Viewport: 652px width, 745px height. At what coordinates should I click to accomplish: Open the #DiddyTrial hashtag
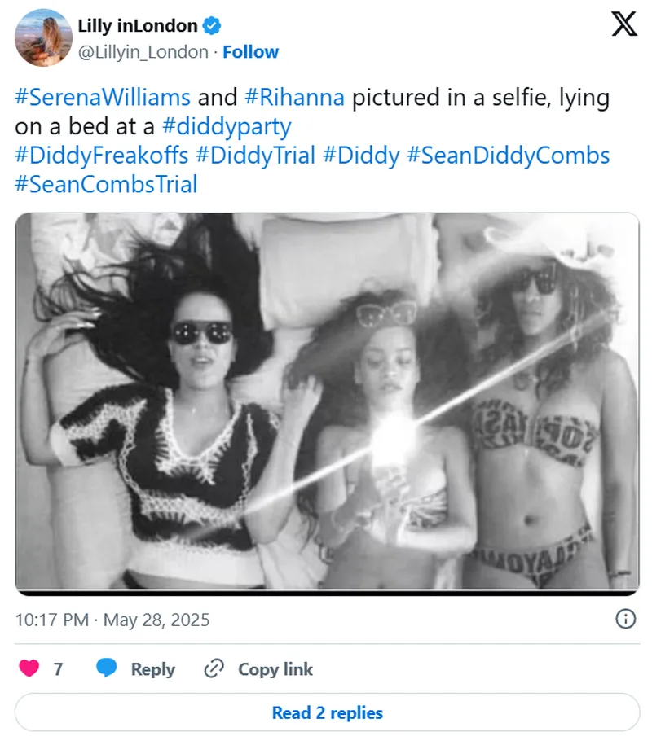255,156
